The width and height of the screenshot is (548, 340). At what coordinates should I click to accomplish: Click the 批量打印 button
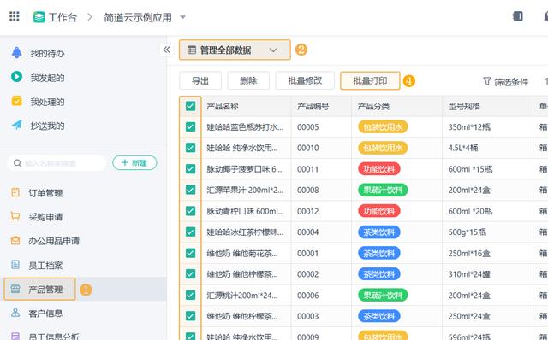(370, 80)
